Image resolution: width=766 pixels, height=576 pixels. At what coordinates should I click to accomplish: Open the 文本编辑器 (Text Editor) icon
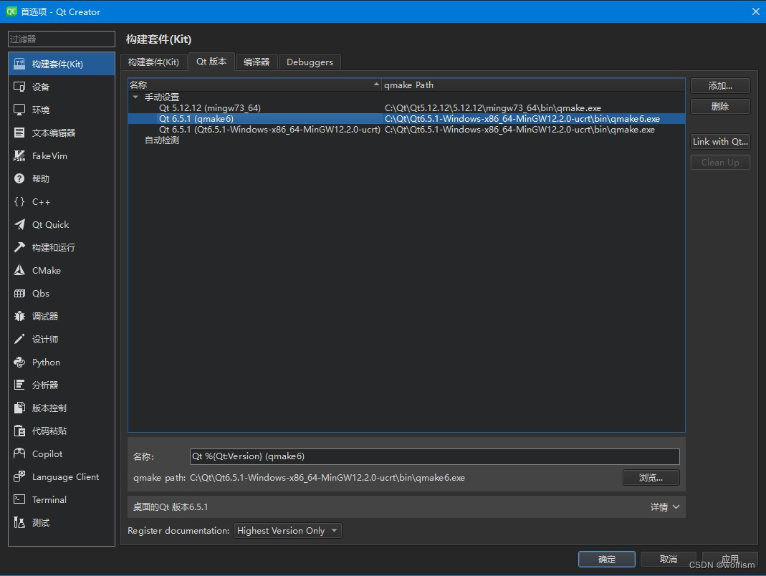click(19, 133)
